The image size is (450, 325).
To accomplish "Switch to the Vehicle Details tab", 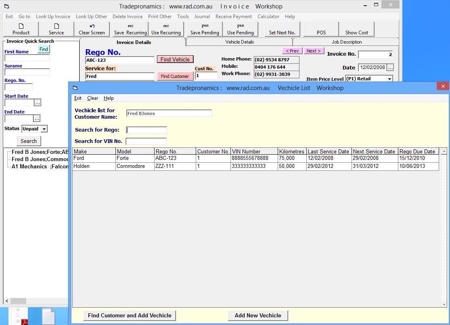I will 239,42.
